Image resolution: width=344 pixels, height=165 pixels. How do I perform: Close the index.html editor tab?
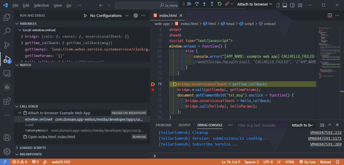pos(181,16)
